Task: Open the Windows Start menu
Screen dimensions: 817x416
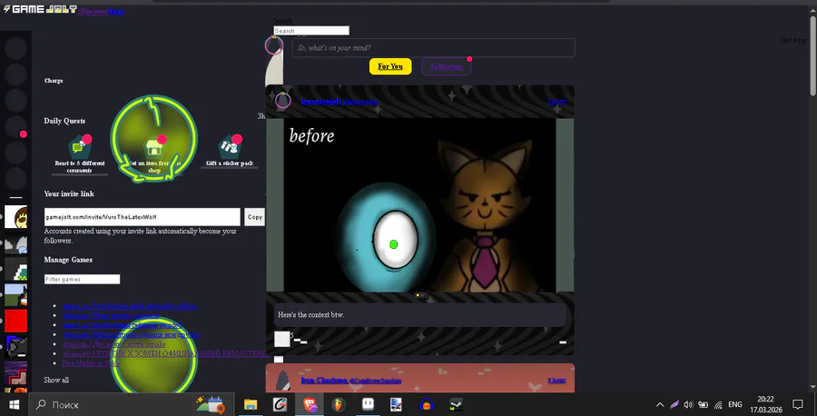Action: click(x=14, y=404)
